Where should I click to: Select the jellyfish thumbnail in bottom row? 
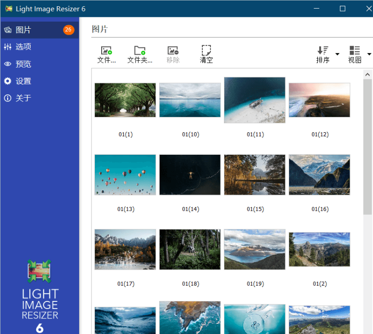[x=255, y=319]
